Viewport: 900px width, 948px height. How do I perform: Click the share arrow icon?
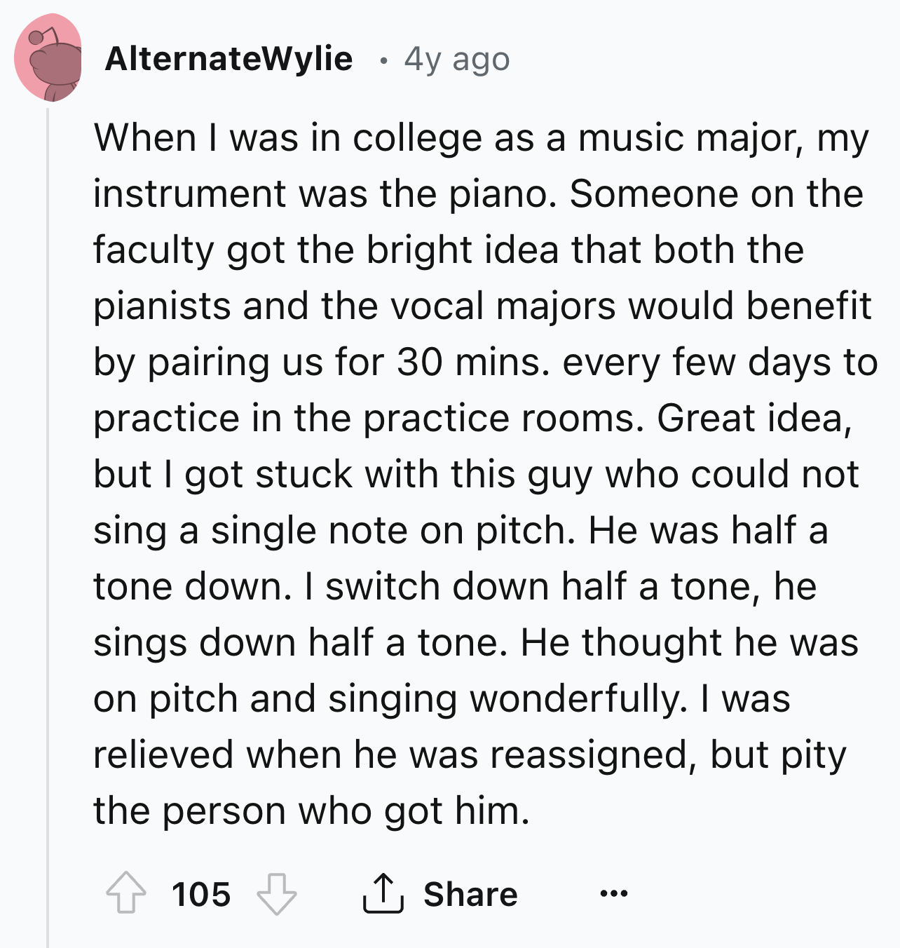click(x=383, y=893)
